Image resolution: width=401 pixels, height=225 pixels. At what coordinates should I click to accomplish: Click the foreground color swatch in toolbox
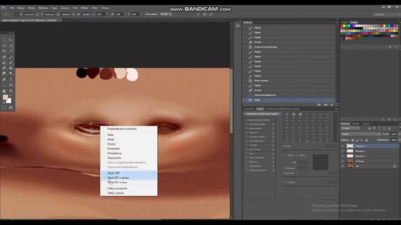(6, 97)
